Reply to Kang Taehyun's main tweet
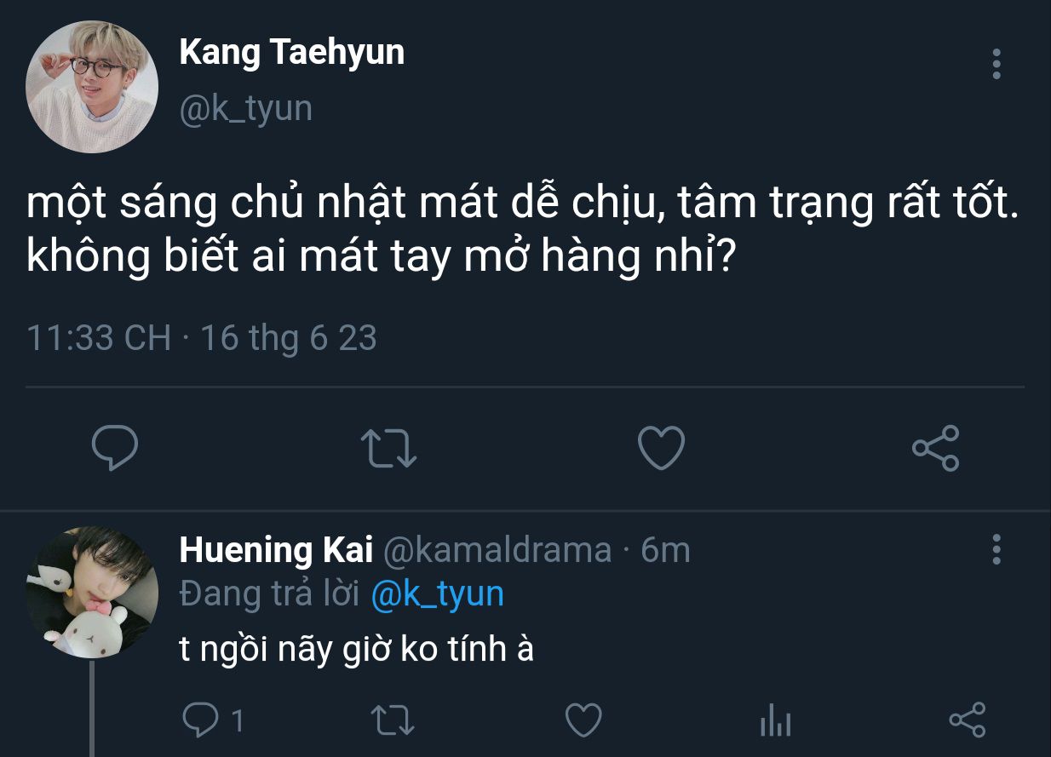Image resolution: width=1051 pixels, height=757 pixels. [115, 448]
